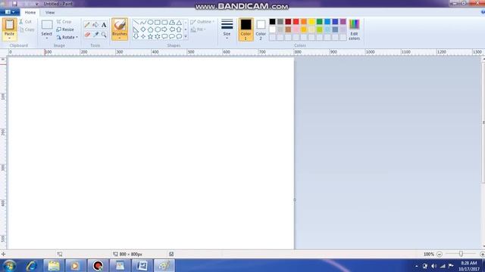The height and width of the screenshot is (272, 485).
Task: Pick the brown color swatch
Action: (288, 29)
